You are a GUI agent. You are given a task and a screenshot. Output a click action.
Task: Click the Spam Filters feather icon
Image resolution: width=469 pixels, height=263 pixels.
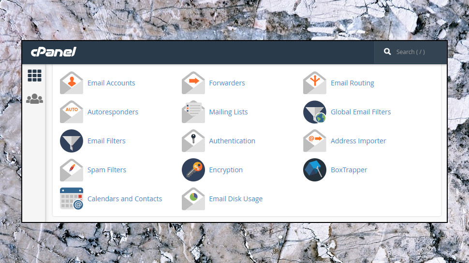(x=72, y=169)
